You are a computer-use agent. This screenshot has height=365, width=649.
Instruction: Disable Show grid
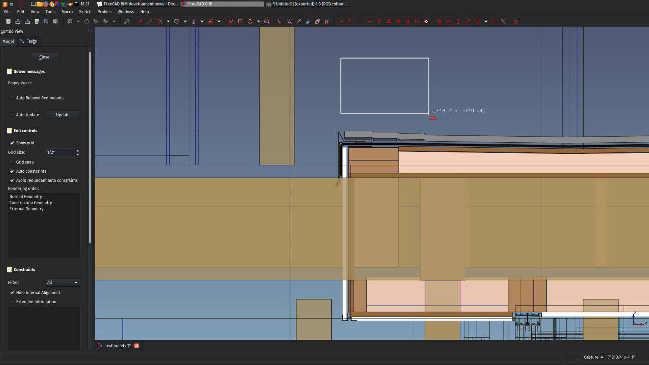(12, 143)
